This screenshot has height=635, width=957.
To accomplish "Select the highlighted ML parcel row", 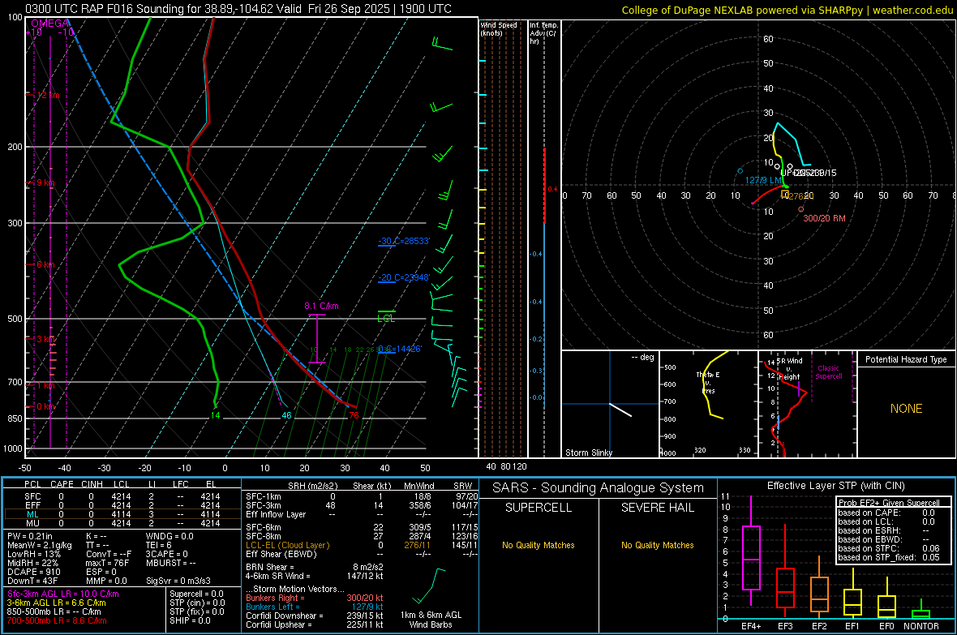I will click(x=121, y=514).
